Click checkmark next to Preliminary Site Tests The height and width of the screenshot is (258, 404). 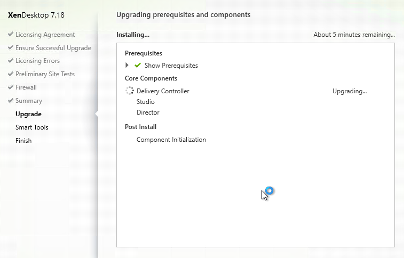[11, 74]
